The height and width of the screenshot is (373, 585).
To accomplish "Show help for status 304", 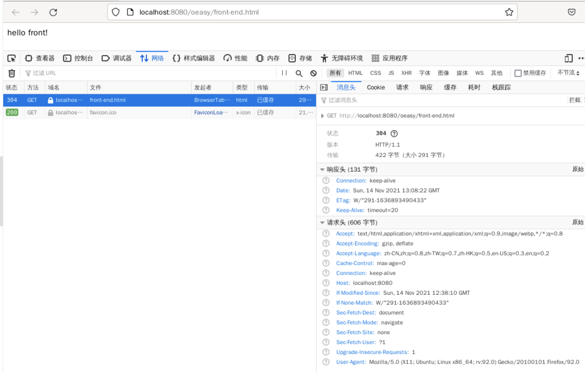I will click(x=394, y=133).
